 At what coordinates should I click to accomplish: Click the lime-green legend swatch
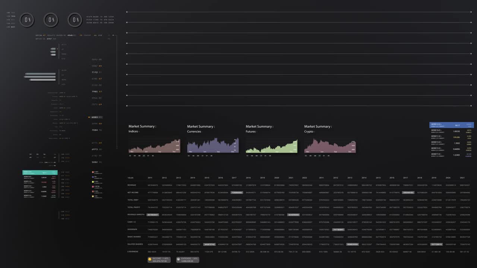pyautogui.click(x=93, y=182)
